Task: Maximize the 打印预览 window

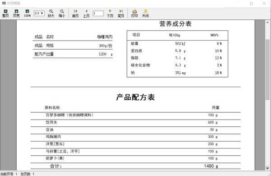Action: 251,3
